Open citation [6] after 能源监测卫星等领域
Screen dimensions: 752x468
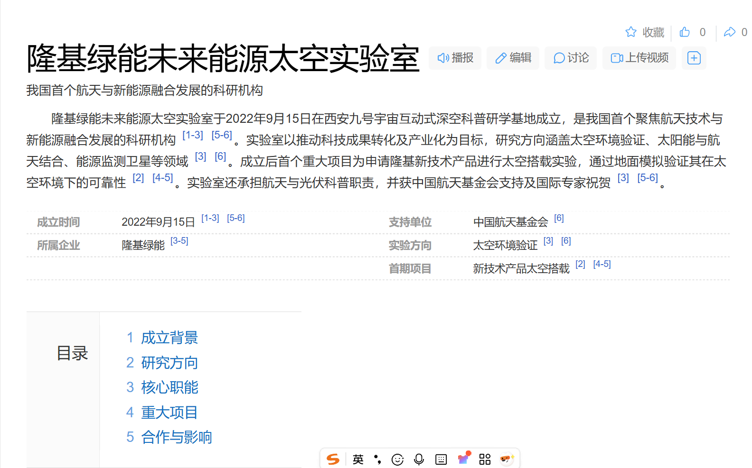click(x=220, y=156)
